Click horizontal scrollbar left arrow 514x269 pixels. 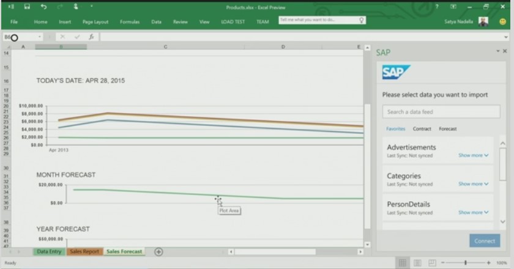(231, 252)
